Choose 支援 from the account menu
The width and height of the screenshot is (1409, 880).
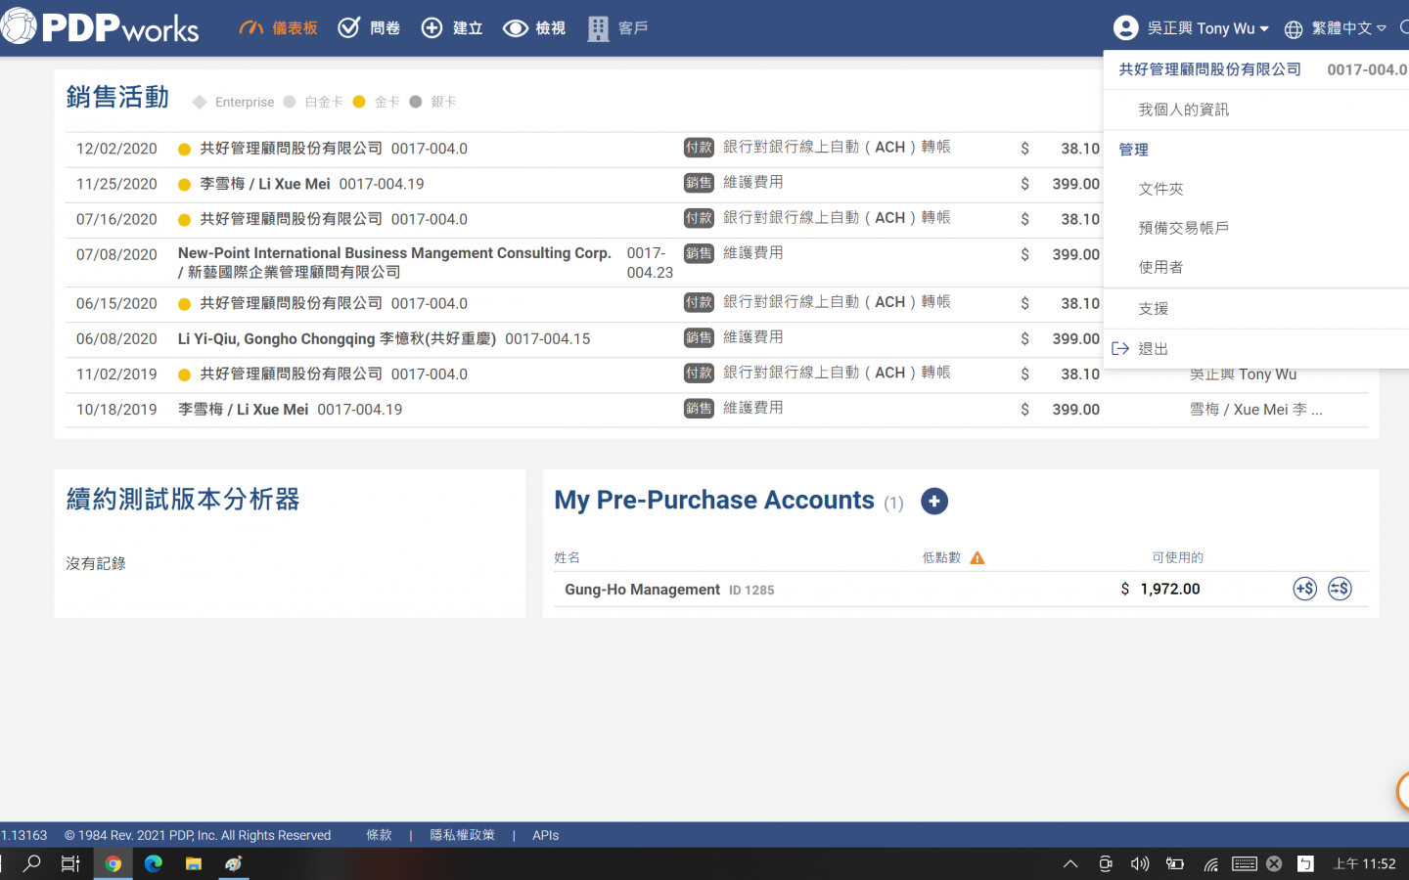pyautogui.click(x=1153, y=308)
